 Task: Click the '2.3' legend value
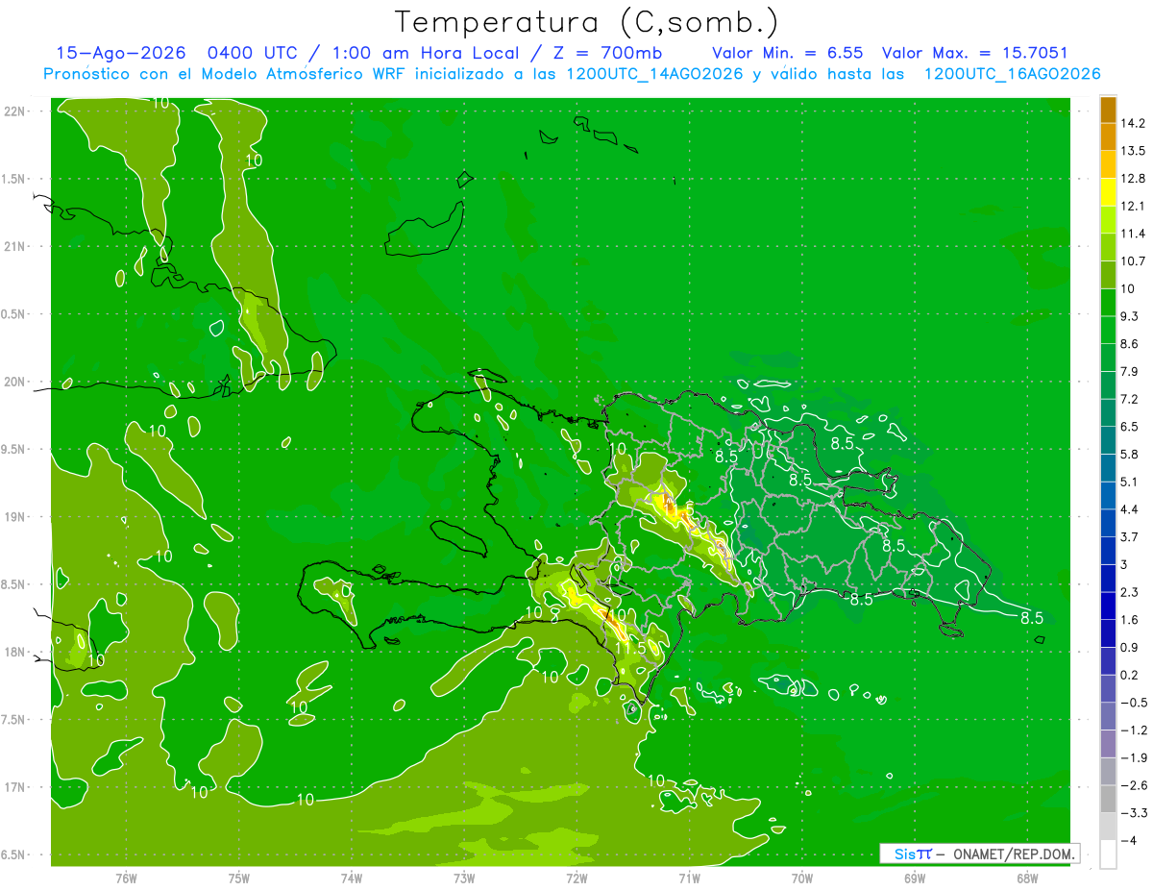(x=1131, y=592)
